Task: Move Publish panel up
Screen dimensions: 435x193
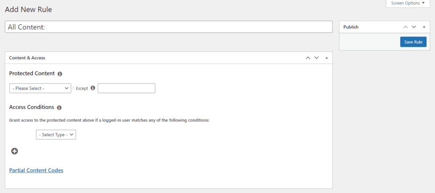Action: 406,27
